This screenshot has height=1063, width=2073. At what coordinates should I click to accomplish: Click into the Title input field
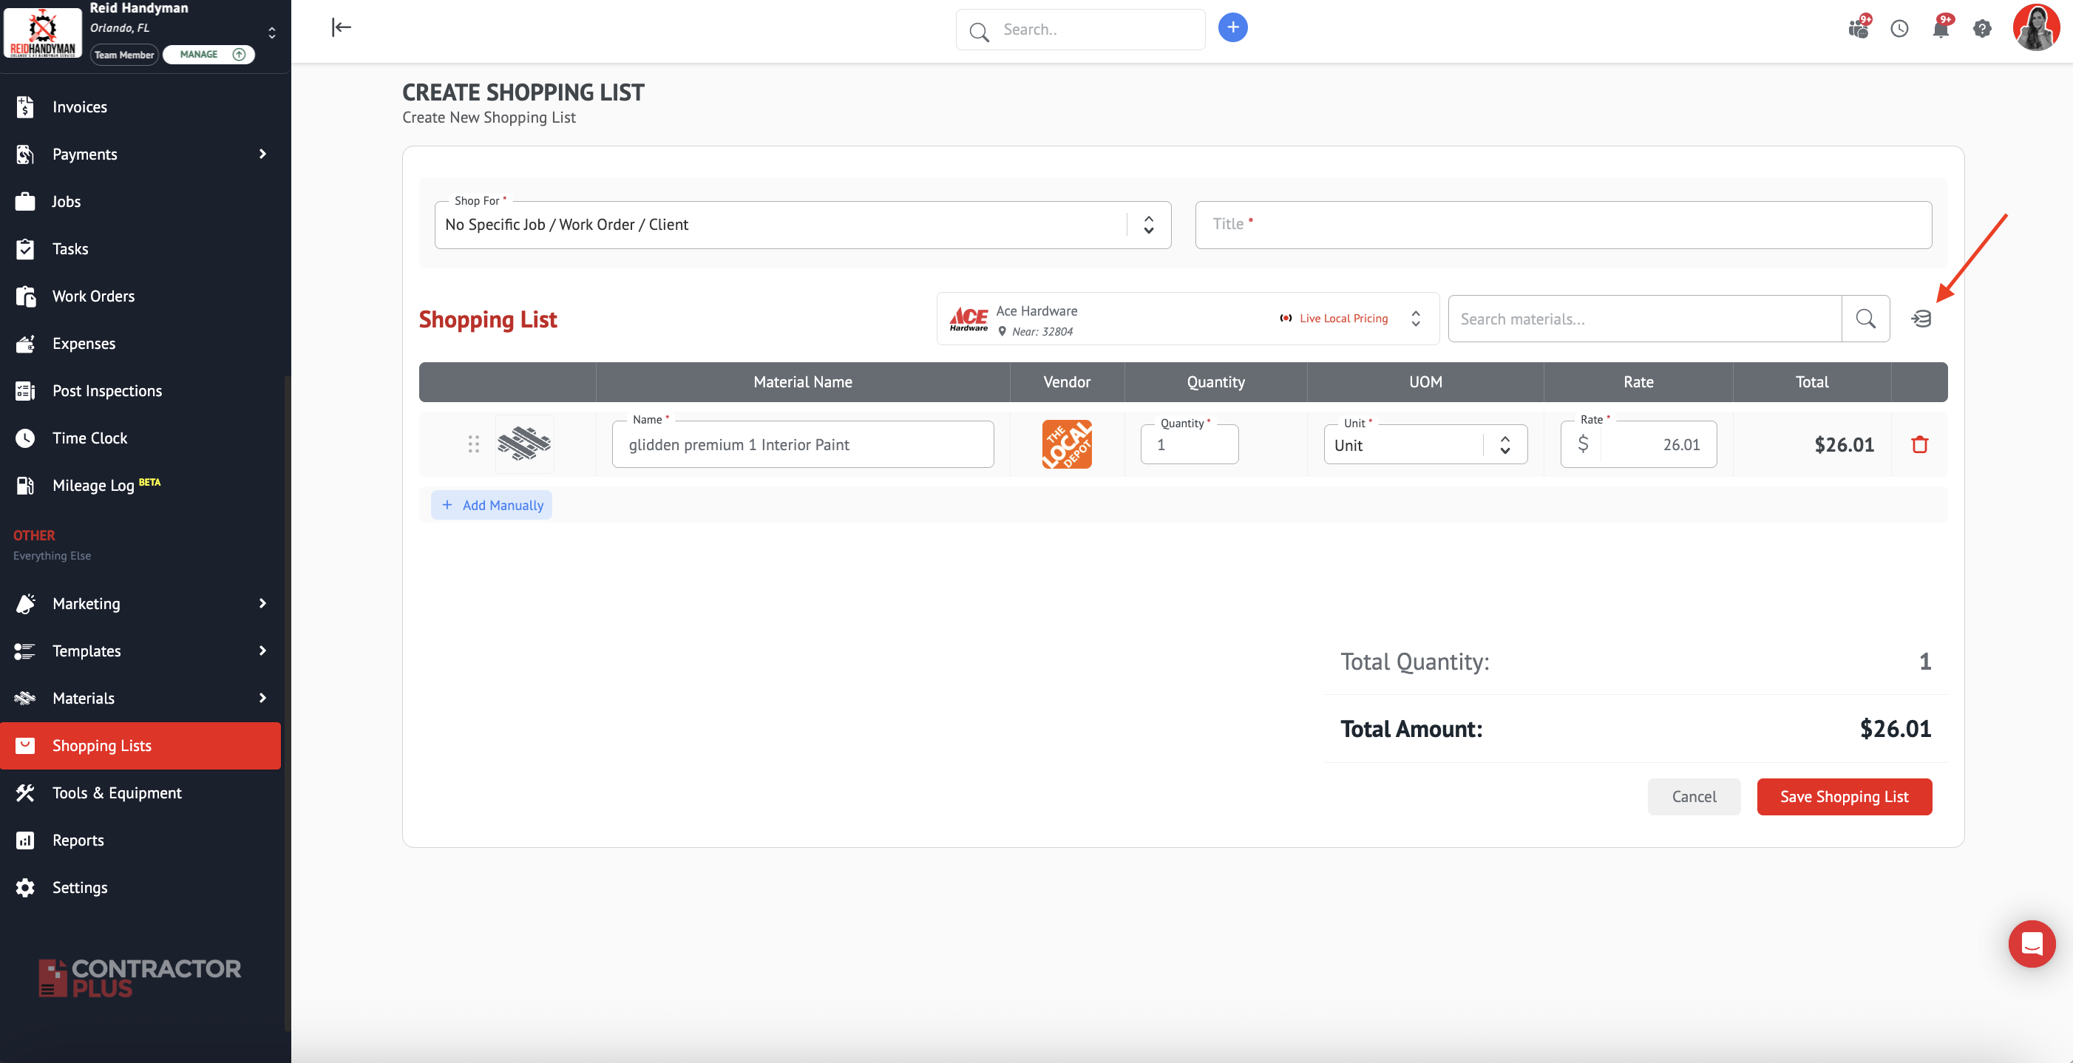coord(1562,225)
